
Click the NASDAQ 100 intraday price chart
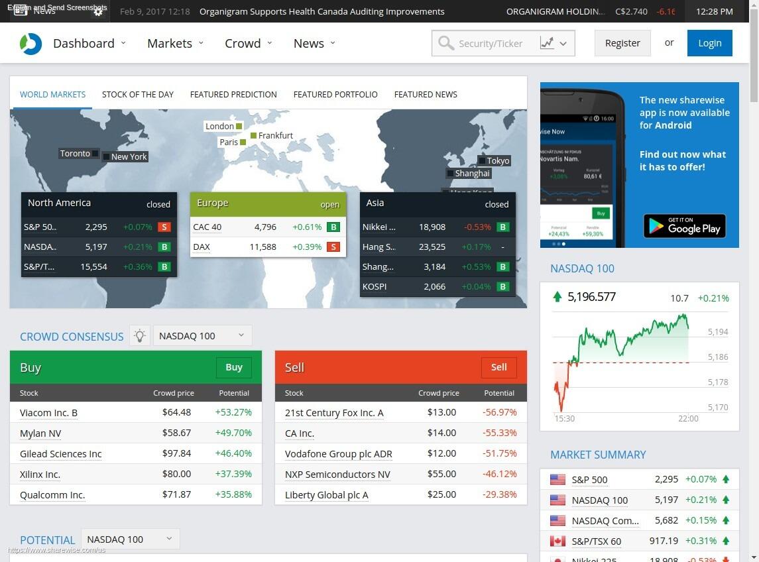640,366
